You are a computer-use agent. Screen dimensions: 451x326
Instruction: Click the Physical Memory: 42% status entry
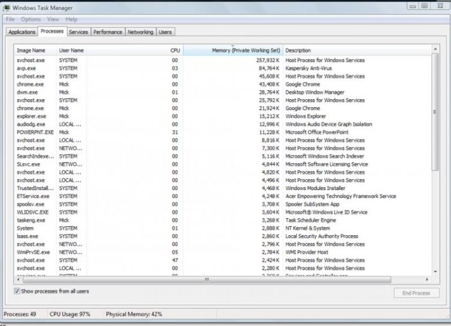tap(134, 314)
